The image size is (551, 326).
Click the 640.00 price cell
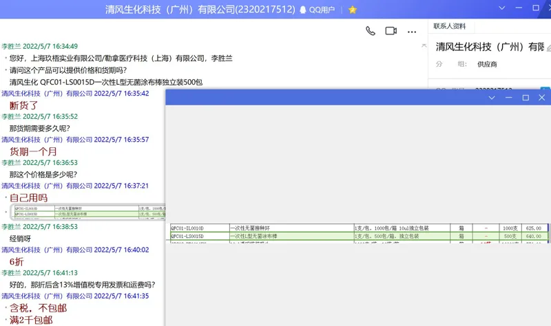coord(533,236)
